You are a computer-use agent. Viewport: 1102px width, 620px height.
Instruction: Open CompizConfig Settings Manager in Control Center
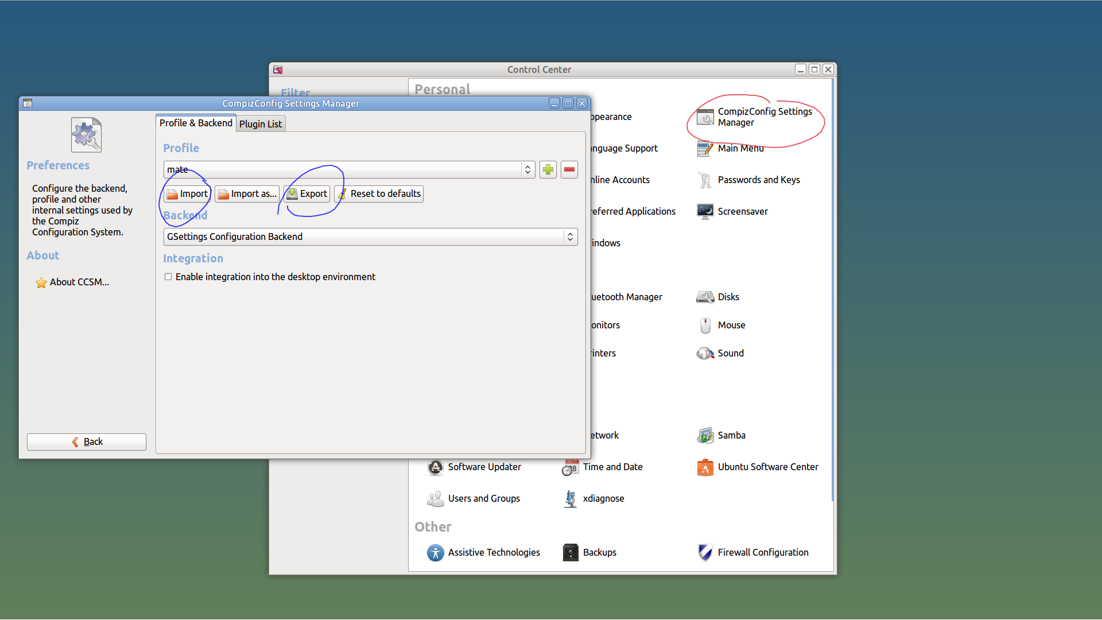tap(754, 117)
